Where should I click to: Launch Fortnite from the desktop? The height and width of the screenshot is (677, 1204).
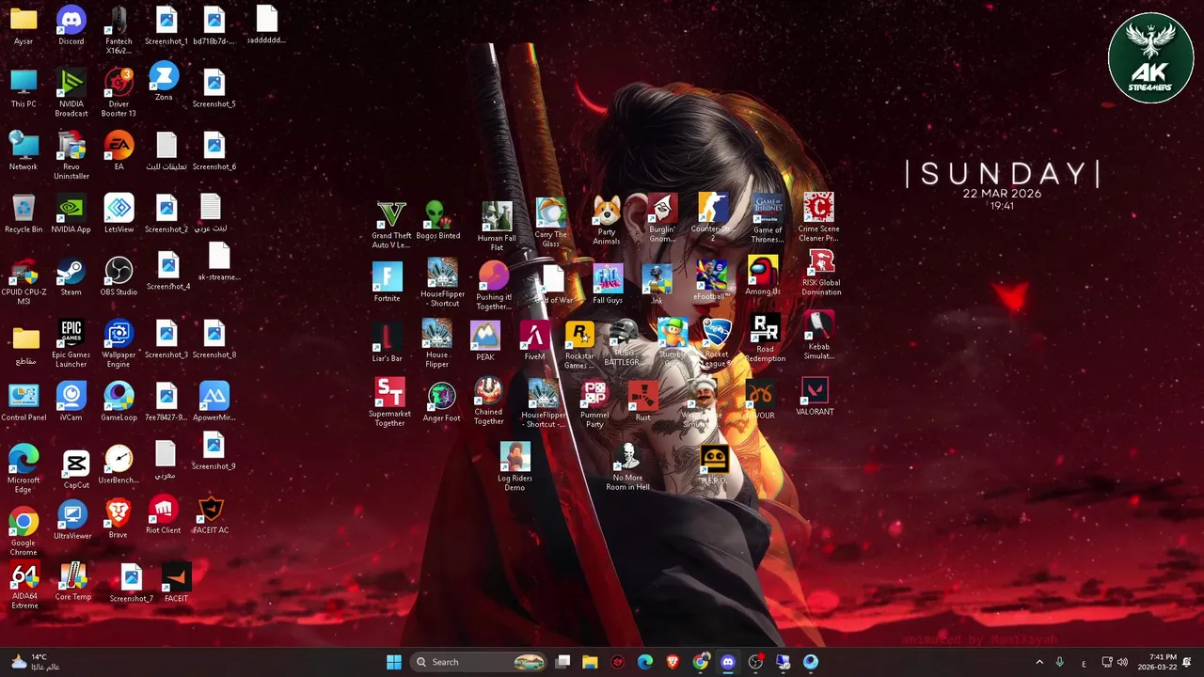387,283
